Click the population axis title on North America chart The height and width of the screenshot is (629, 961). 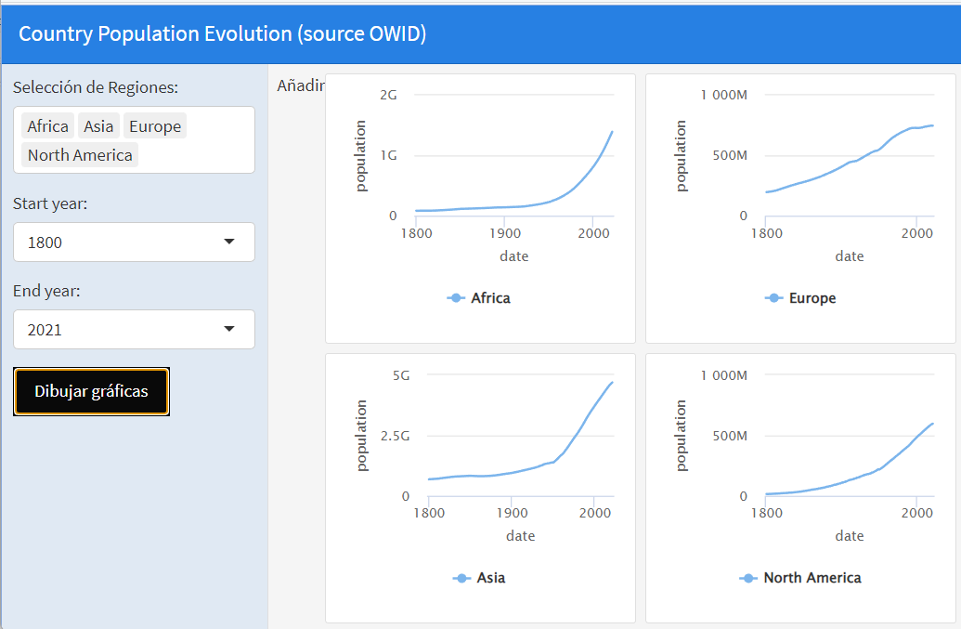pos(681,435)
